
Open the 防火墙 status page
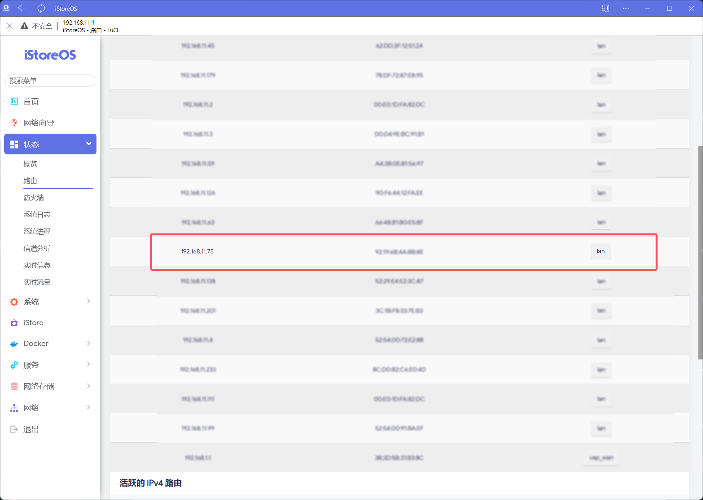(34, 198)
